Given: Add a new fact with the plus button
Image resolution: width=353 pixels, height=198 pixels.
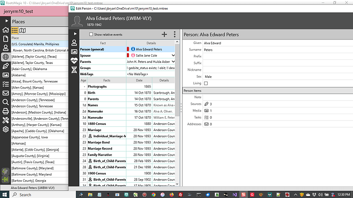Looking at the screenshot, I should (x=164, y=34).
